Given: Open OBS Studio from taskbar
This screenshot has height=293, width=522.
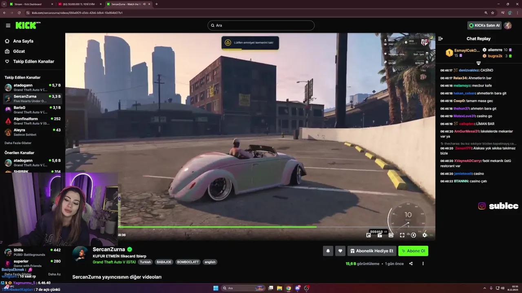Looking at the screenshot, I should pyautogui.click(x=307, y=288).
